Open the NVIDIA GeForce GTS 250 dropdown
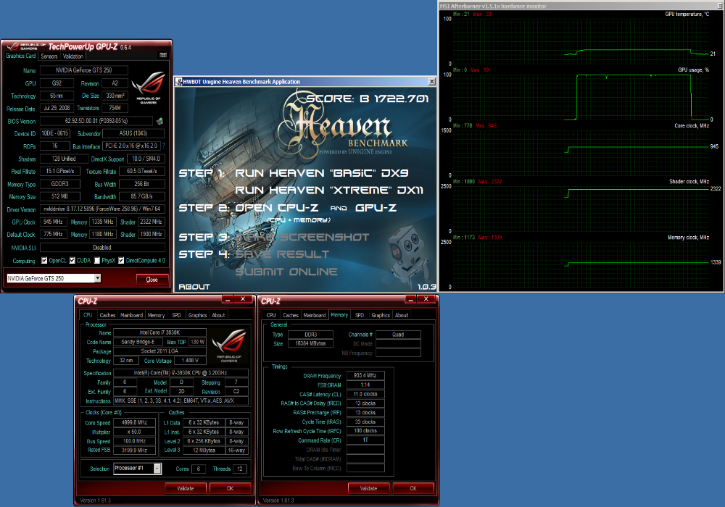Image resolution: width=725 pixels, height=507 pixels. tap(98, 278)
